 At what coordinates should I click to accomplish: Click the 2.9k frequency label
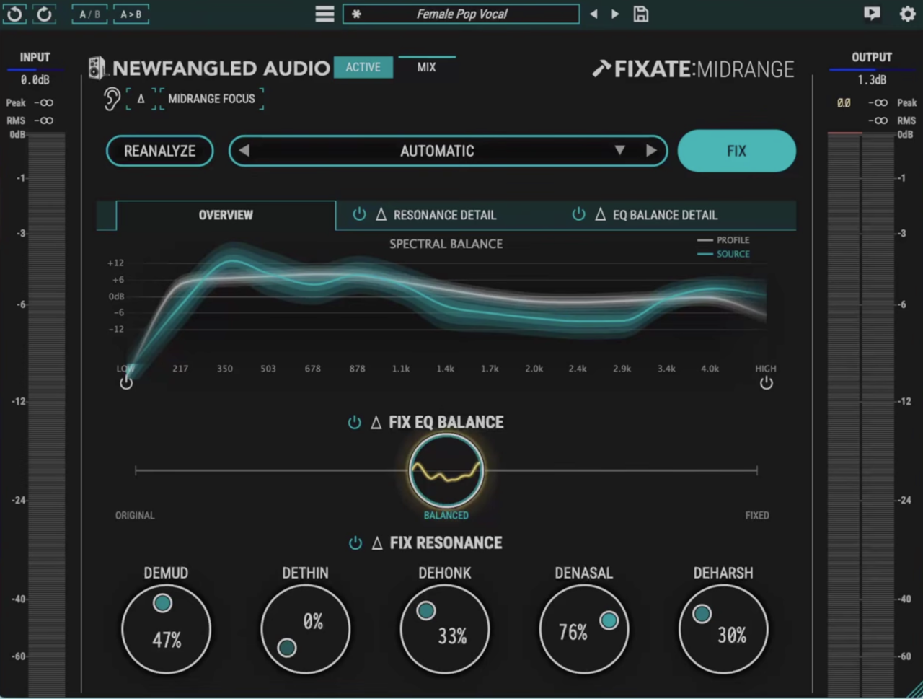(x=622, y=369)
